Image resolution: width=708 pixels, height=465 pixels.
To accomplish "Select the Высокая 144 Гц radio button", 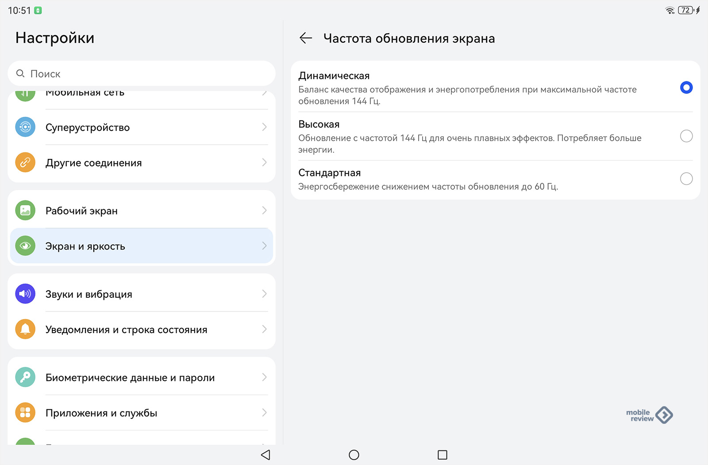I will (686, 136).
